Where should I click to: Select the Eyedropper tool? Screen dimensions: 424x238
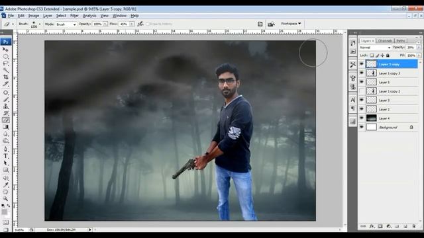coord(5,185)
